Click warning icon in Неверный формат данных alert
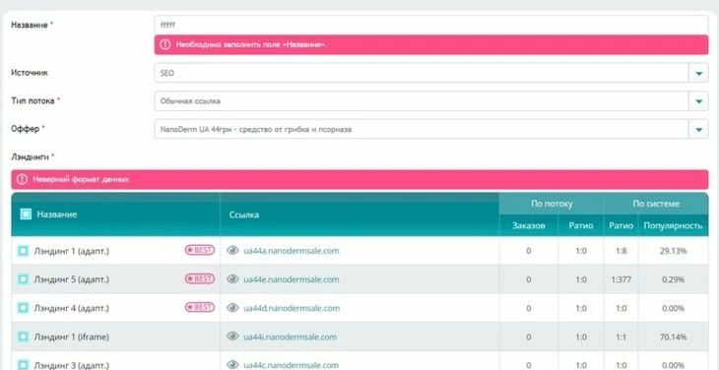The width and height of the screenshot is (719, 370). [22, 179]
